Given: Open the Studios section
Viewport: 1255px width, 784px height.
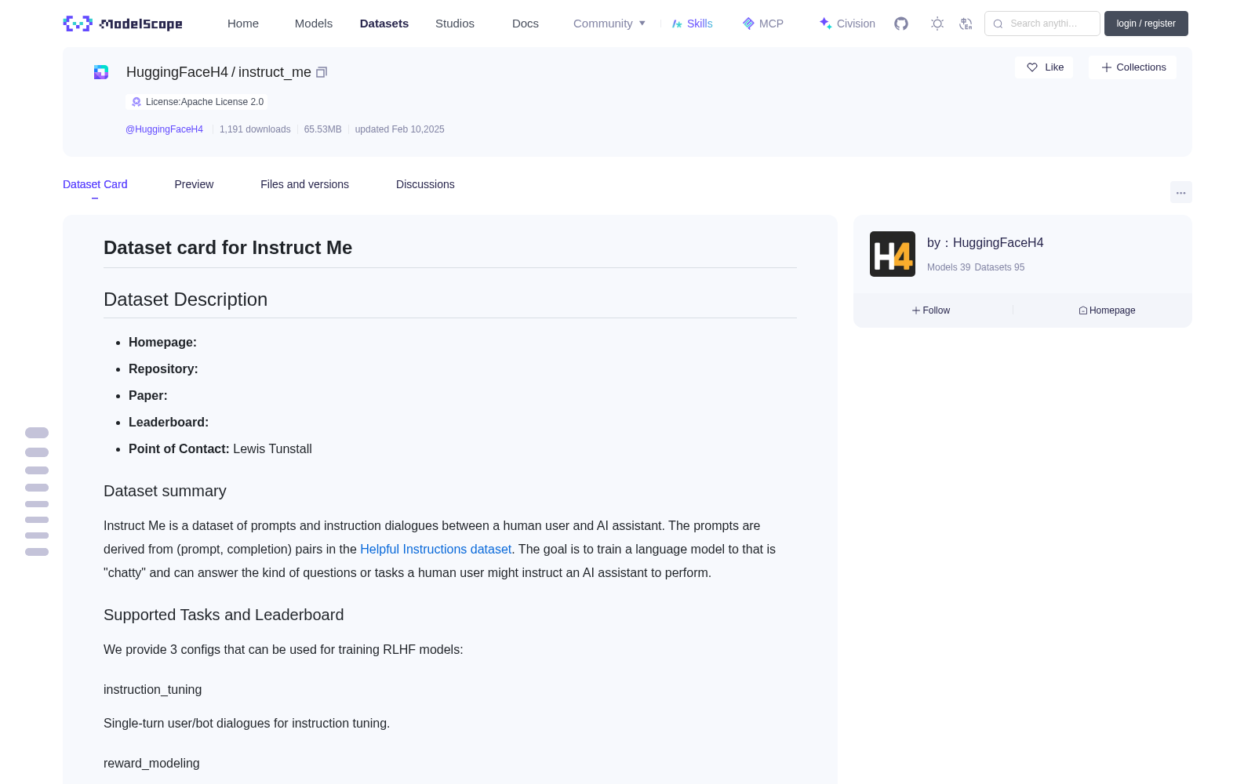Looking at the screenshot, I should coord(455,24).
